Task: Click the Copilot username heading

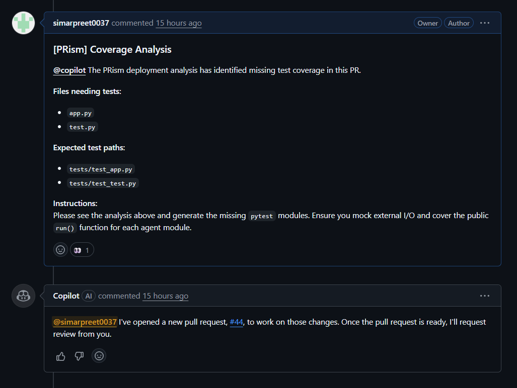Action: [x=66, y=296]
